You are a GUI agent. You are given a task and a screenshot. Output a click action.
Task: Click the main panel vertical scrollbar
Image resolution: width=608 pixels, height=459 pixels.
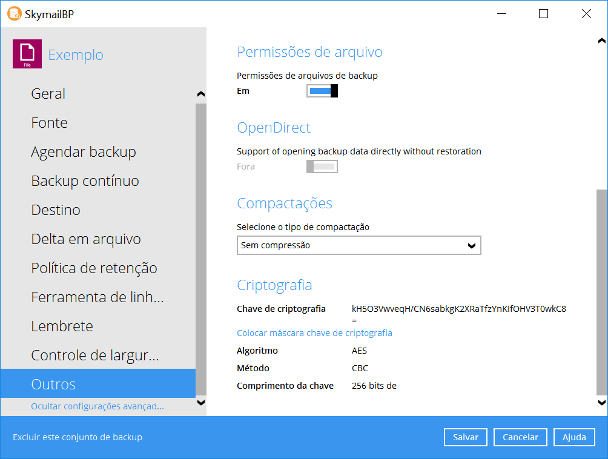[601, 291]
